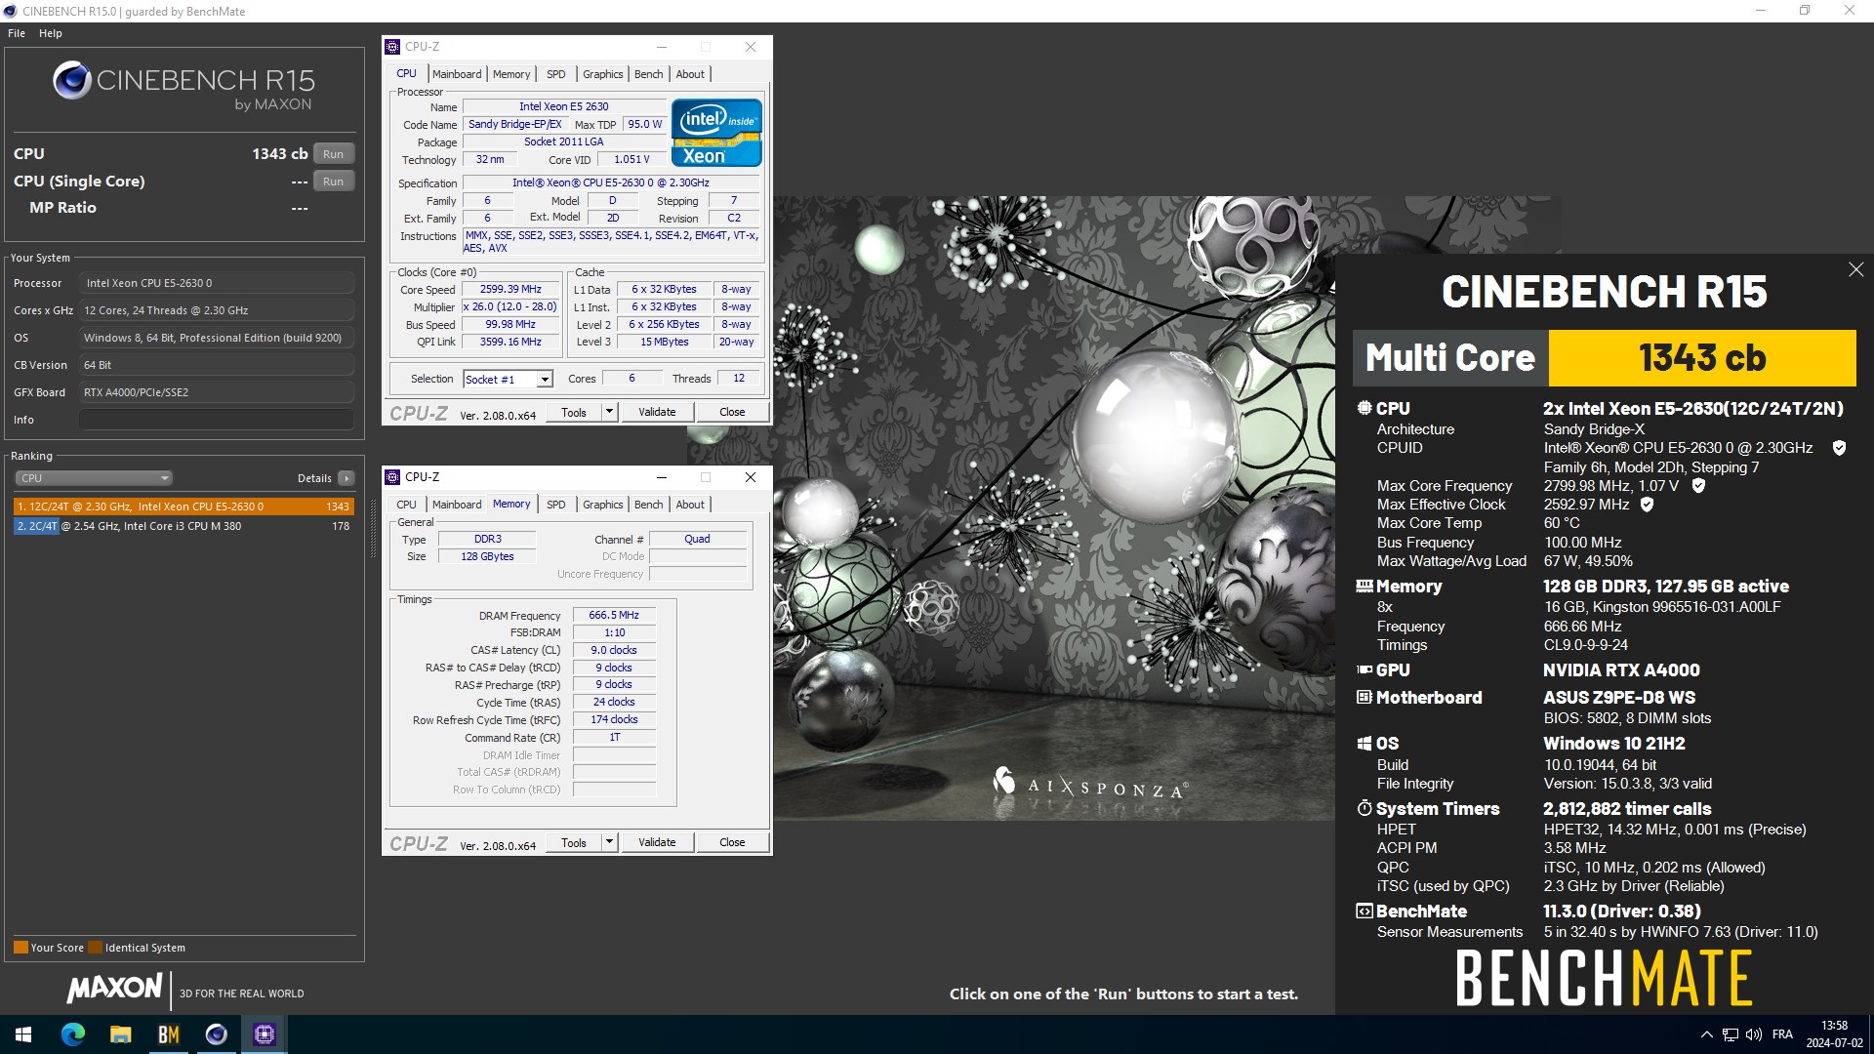Open Graphics tab in top CPU-Z window
The height and width of the screenshot is (1054, 1874).
pos(602,74)
